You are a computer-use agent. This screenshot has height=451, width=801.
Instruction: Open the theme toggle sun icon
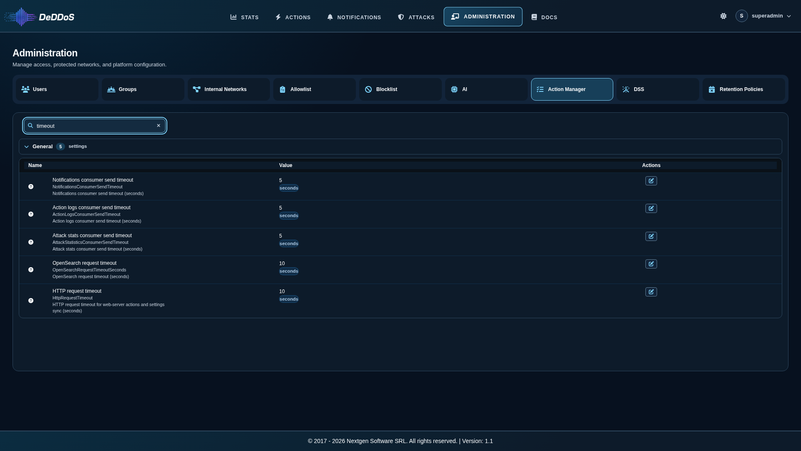723,16
